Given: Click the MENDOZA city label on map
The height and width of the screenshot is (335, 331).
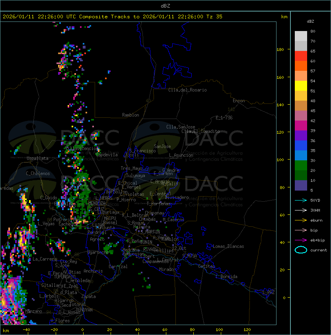Looking at the screenshot, I should 97,203.
